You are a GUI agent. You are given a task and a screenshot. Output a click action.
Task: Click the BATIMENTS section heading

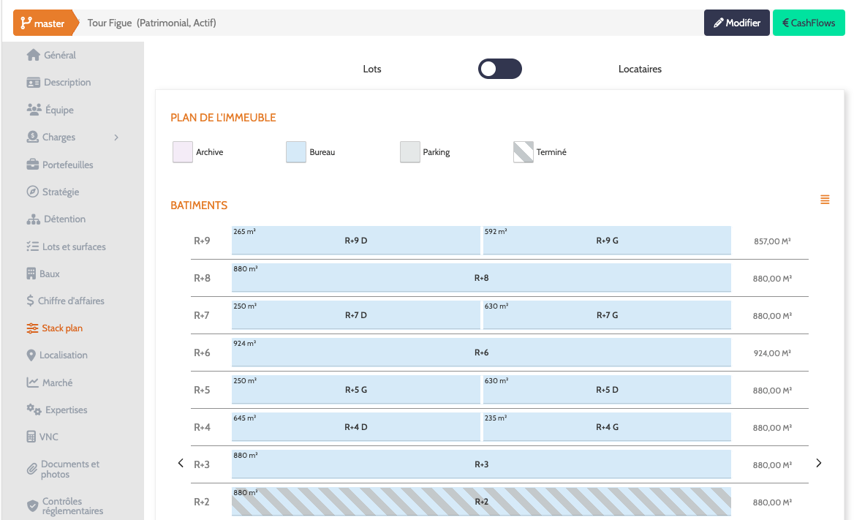click(x=199, y=206)
